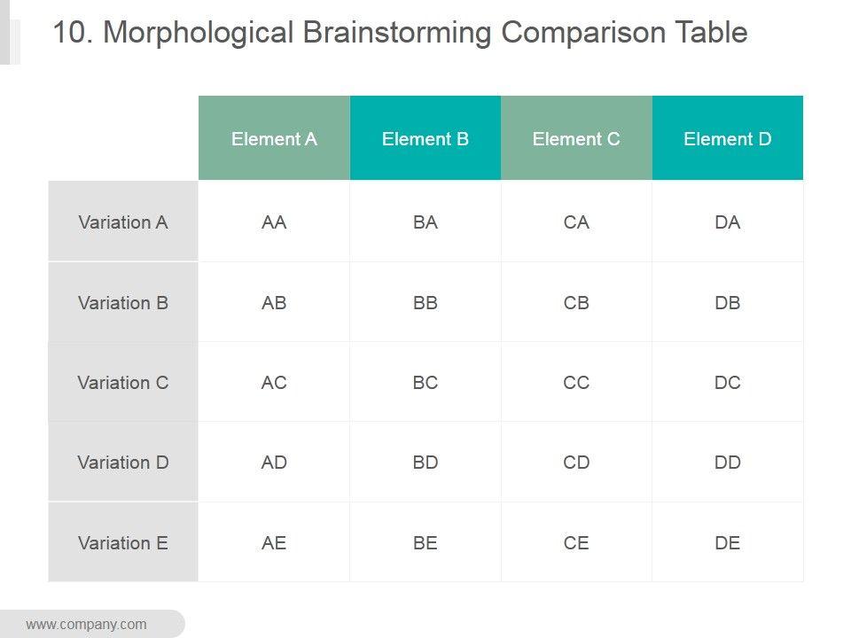
Task: Select the Element B column header
Action: [425, 139]
